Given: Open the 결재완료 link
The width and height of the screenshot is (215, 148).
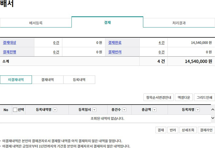Looking at the screenshot, I should [115, 43].
